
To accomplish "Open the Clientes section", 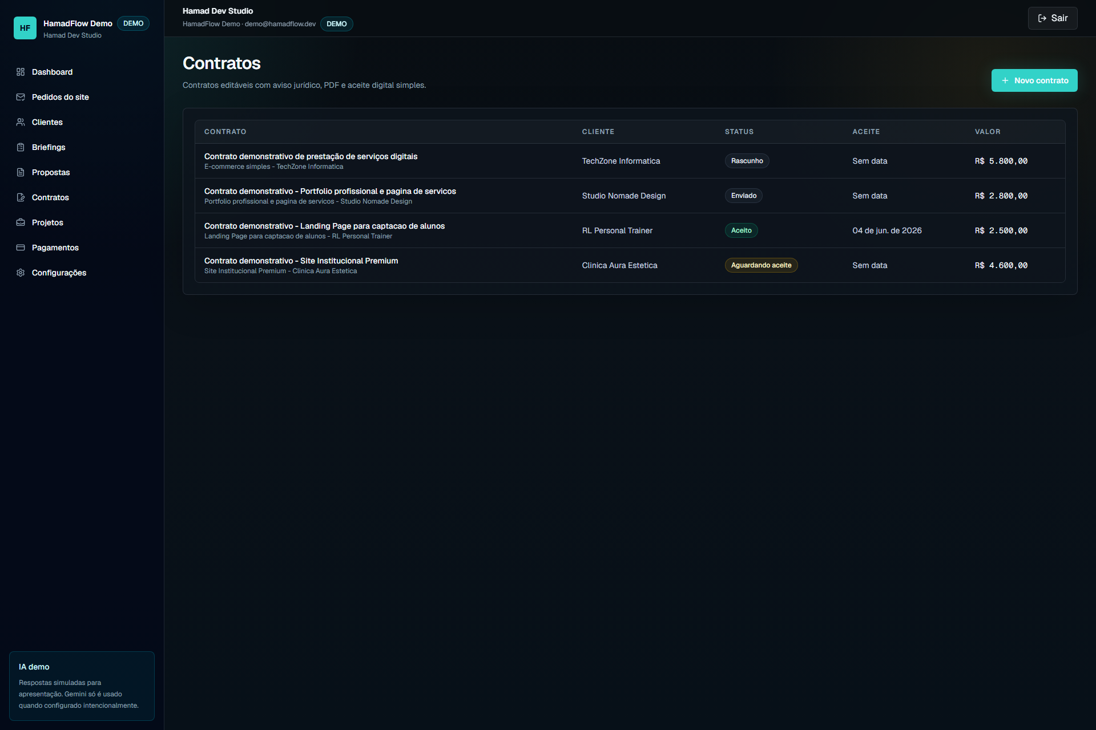I will [x=82, y=122].
